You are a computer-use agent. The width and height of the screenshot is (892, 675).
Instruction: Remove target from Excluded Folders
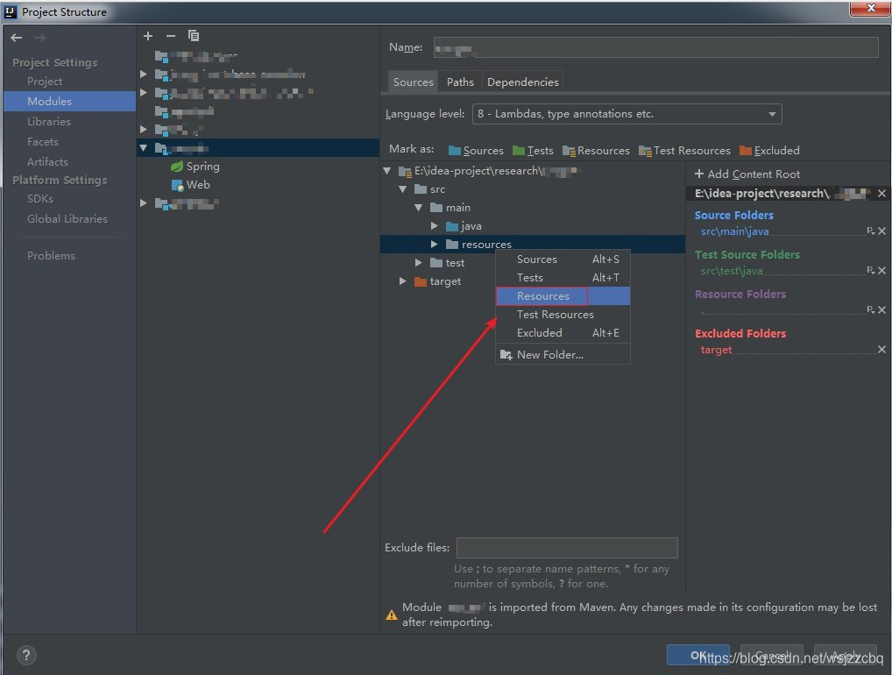click(x=881, y=350)
